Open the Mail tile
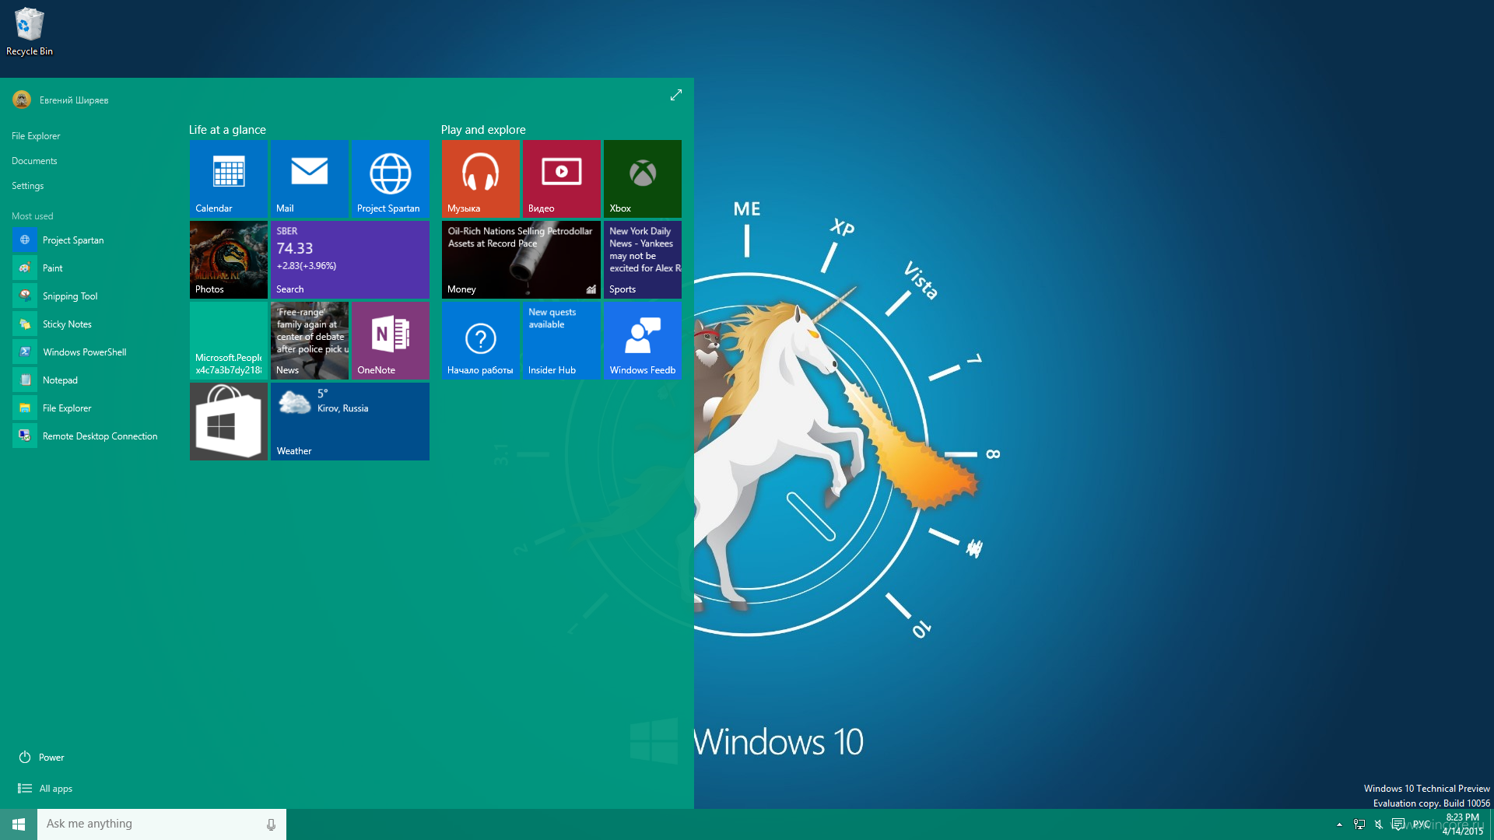The width and height of the screenshot is (1494, 840). 309,179
